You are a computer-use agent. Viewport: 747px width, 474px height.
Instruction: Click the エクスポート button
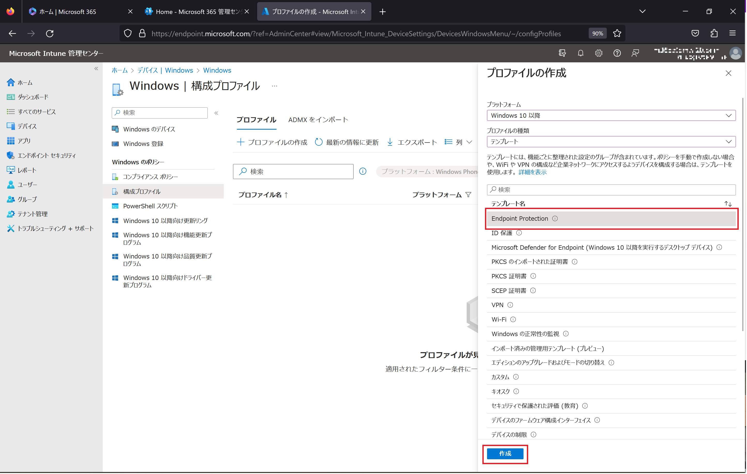coord(412,142)
